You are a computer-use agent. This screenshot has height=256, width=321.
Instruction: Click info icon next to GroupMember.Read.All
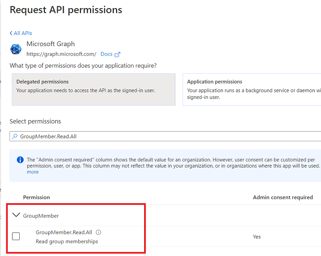98,232
